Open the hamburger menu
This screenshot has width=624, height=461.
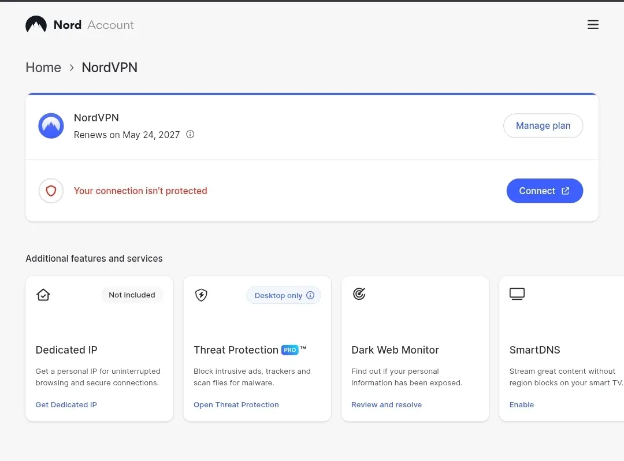tap(593, 25)
